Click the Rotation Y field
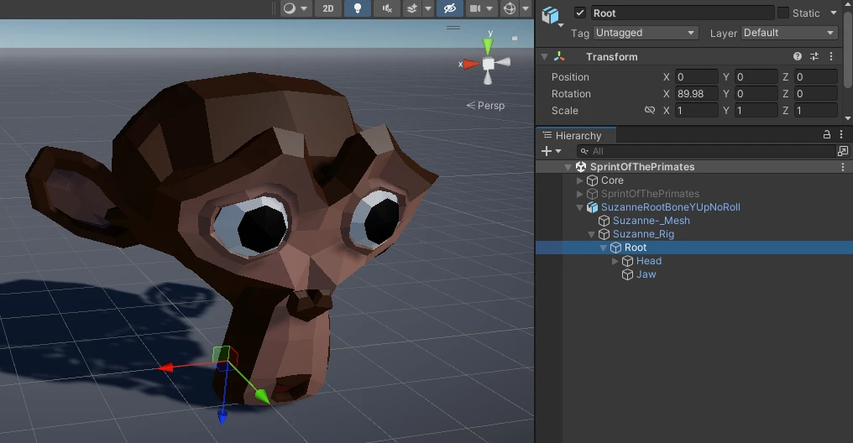 756,93
